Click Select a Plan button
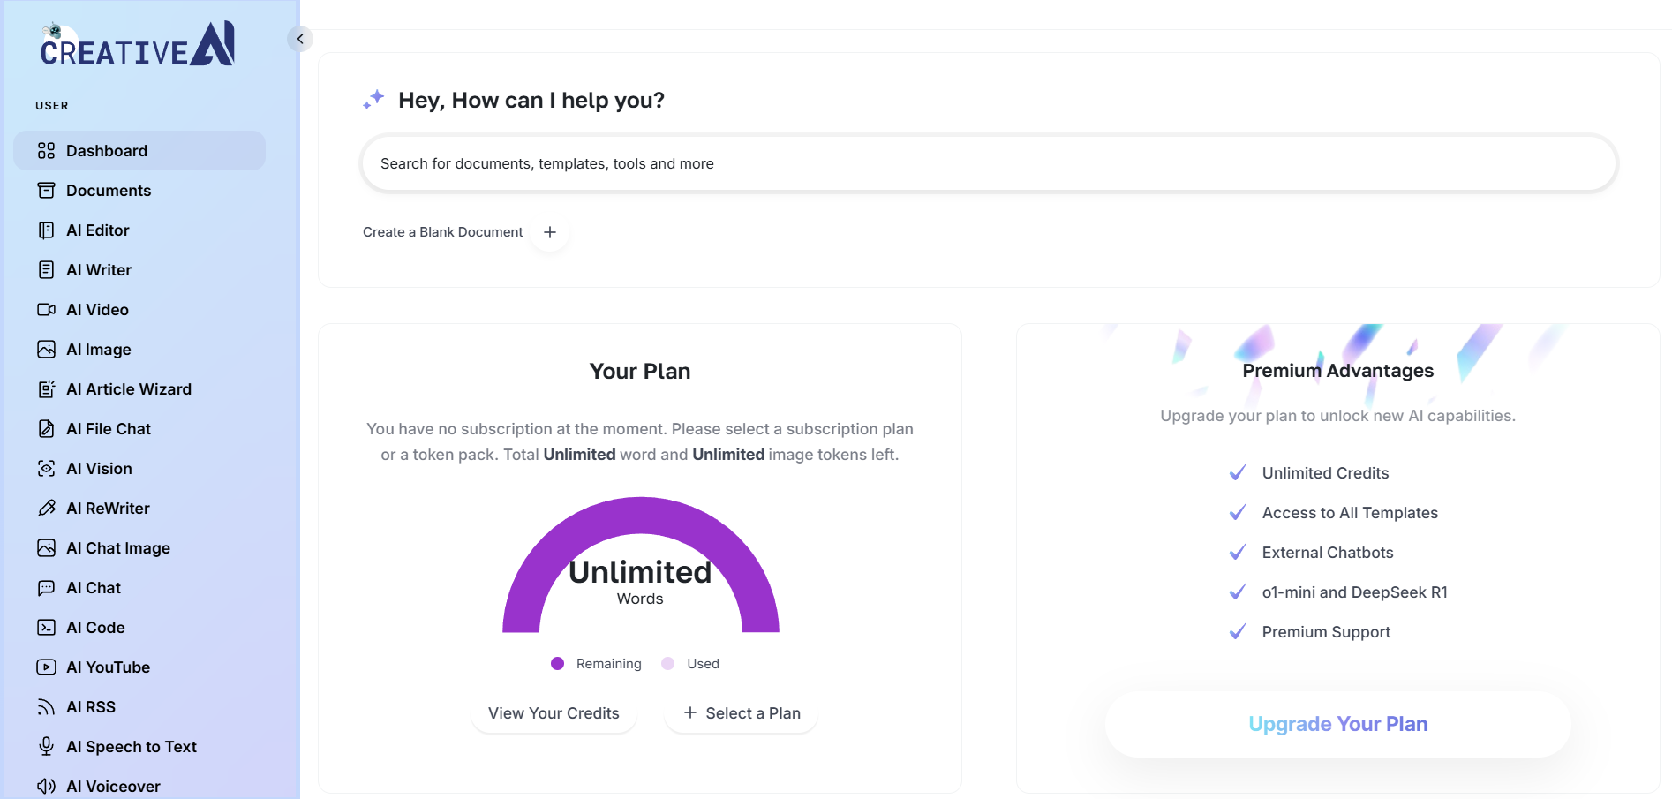 point(742,713)
